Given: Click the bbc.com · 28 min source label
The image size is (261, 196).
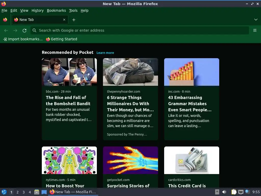Looking at the screenshot, I should click(x=58, y=92).
